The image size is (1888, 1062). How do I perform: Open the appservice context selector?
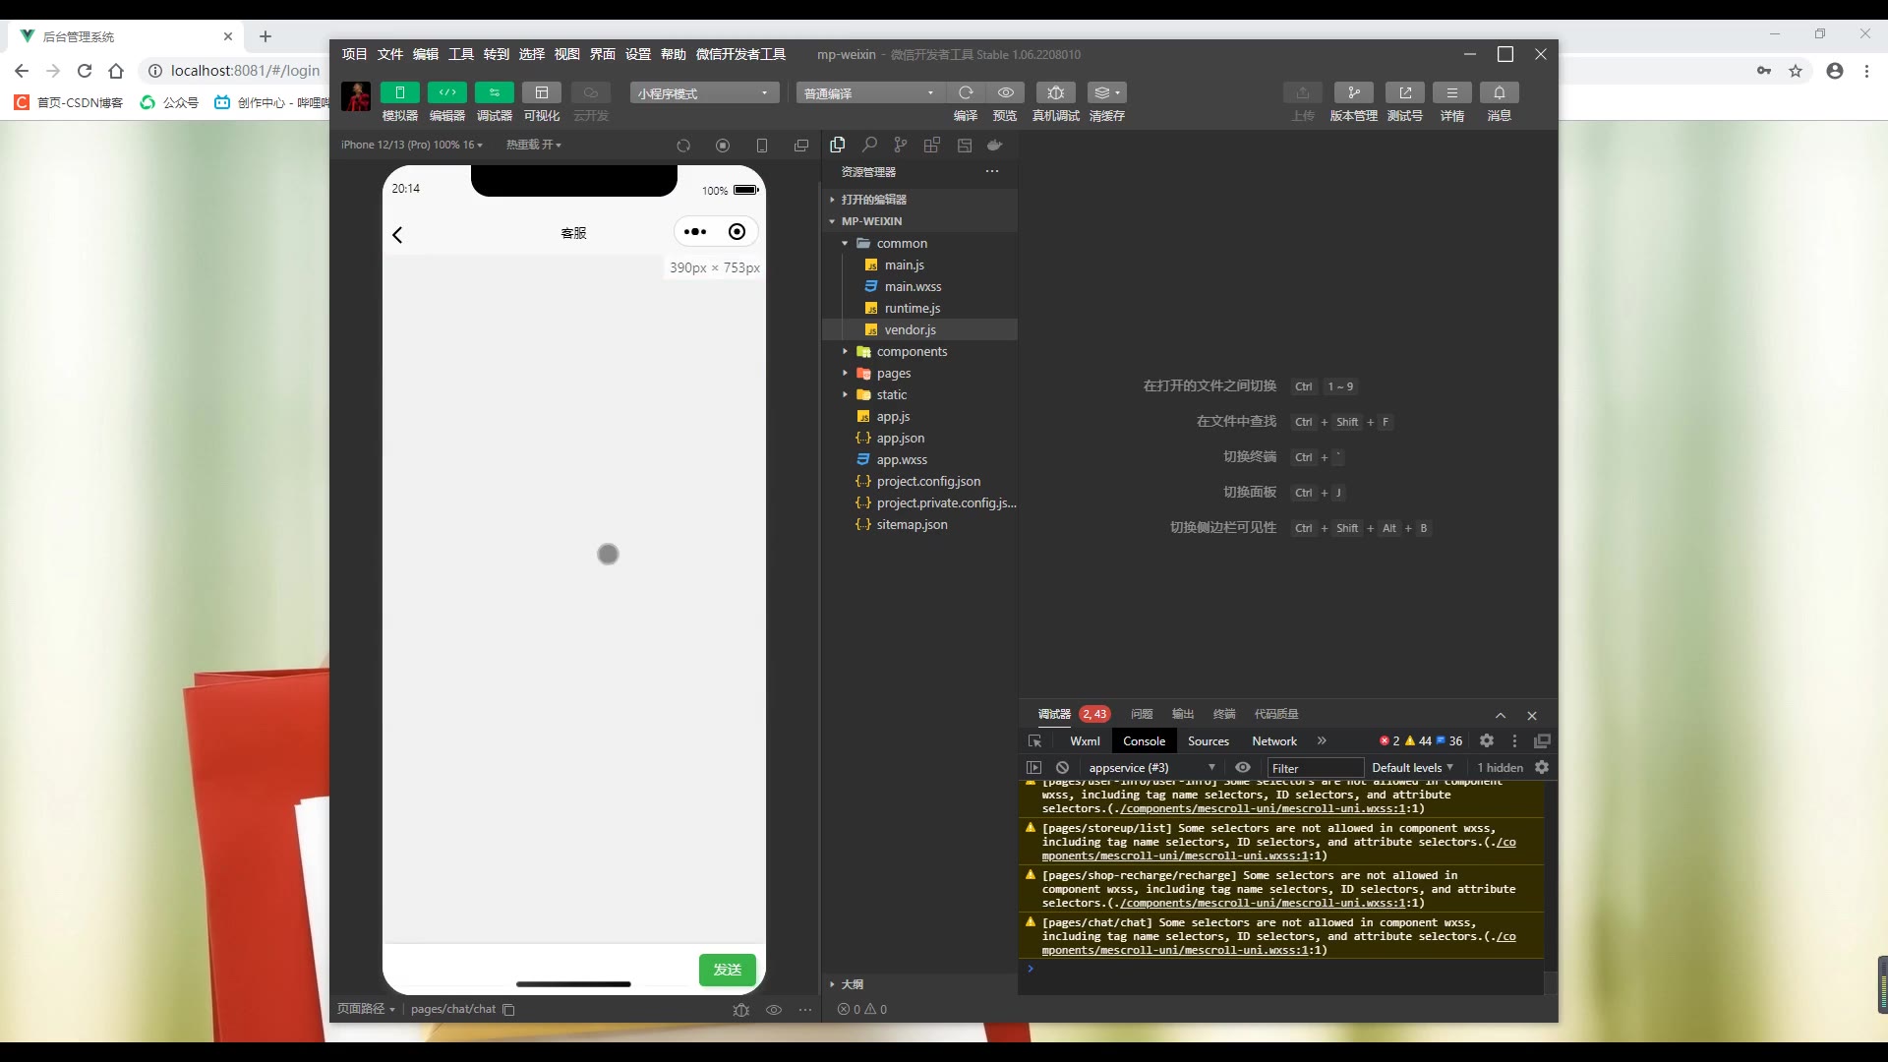pyautogui.click(x=1150, y=768)
